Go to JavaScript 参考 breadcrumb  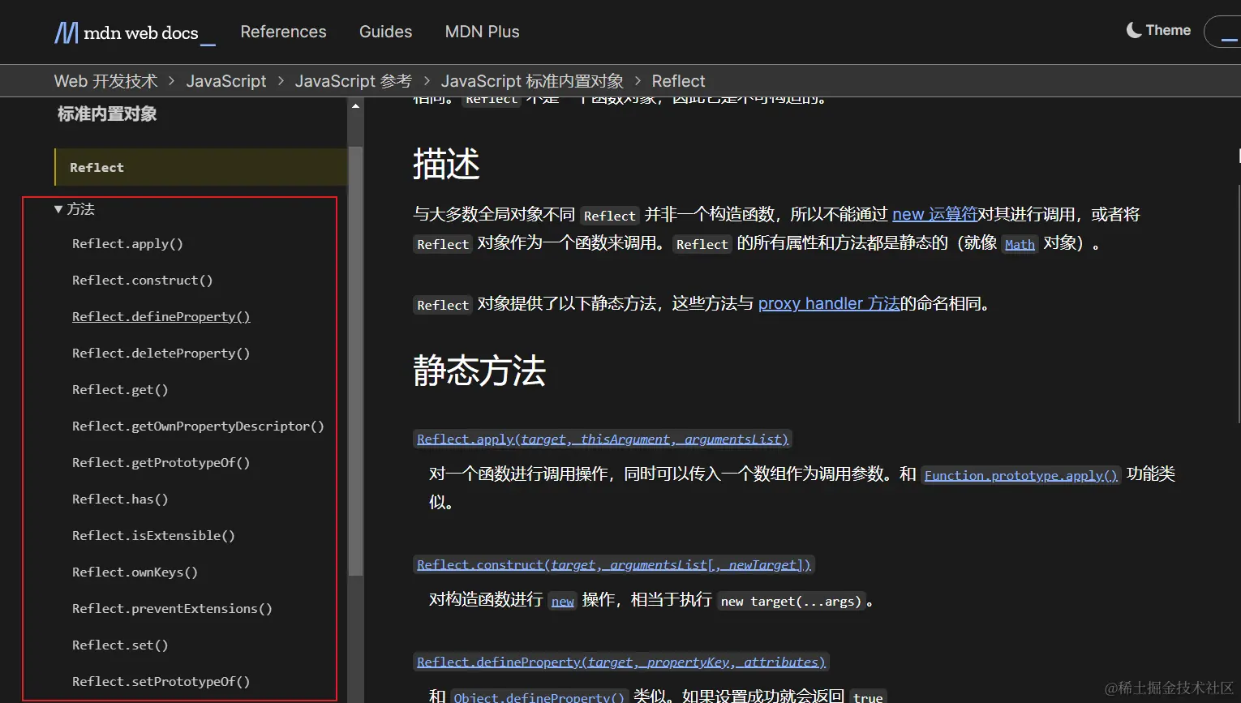[354, 81]
